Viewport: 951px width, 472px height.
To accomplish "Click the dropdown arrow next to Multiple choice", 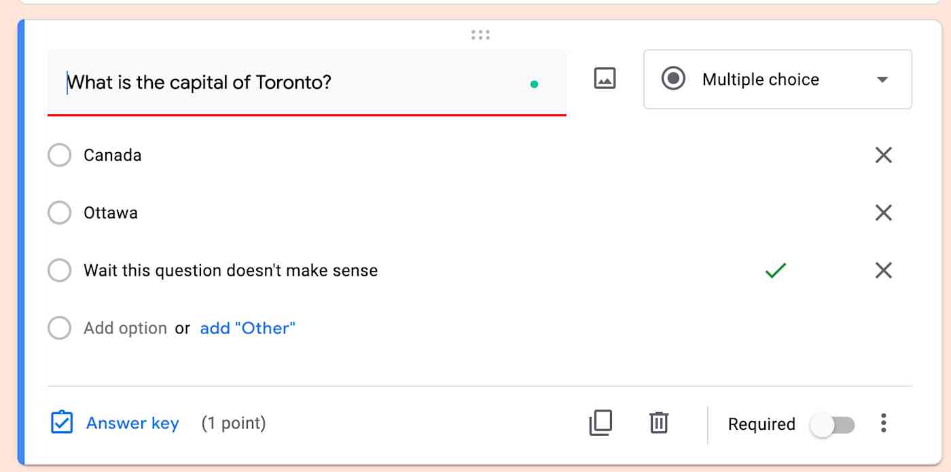I will click(x=882, y=79).
